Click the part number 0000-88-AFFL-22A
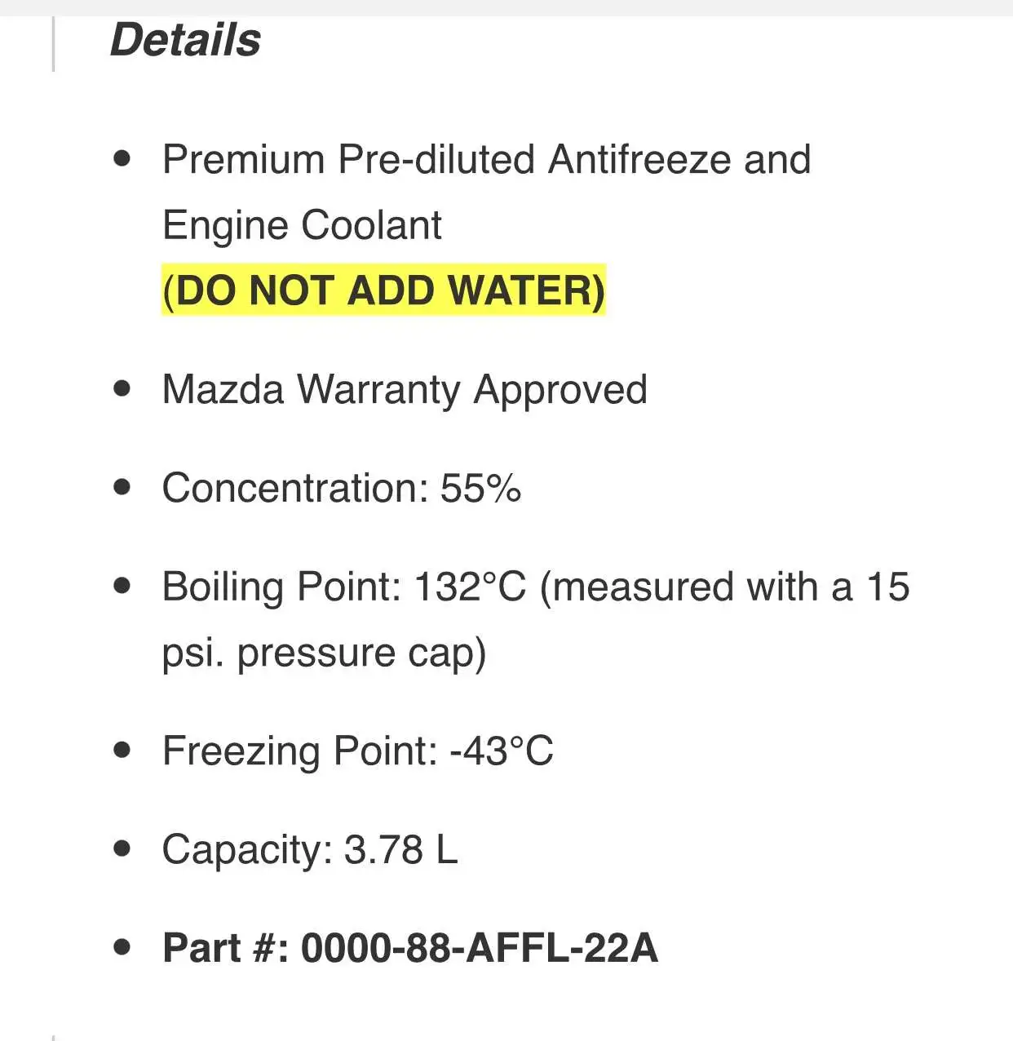1013x1041 pixels. pyautogui.click(x=479, y=948)
